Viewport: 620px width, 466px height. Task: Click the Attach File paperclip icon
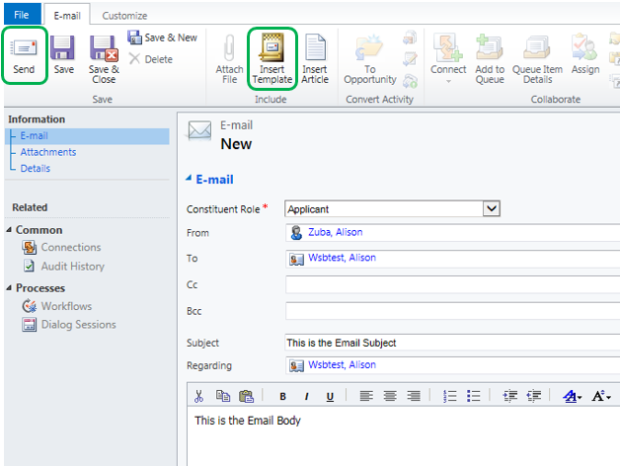[x=229, y=56]
